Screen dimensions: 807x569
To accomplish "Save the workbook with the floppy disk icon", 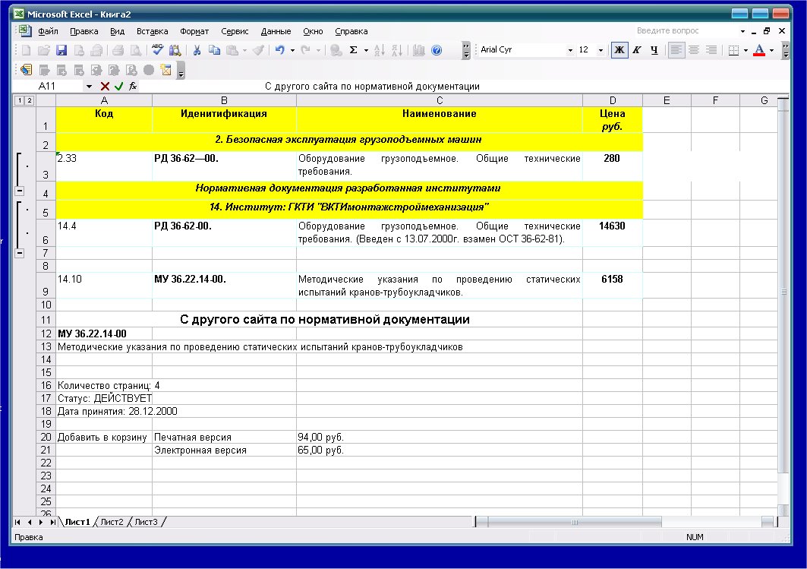I will pos(61,50).
